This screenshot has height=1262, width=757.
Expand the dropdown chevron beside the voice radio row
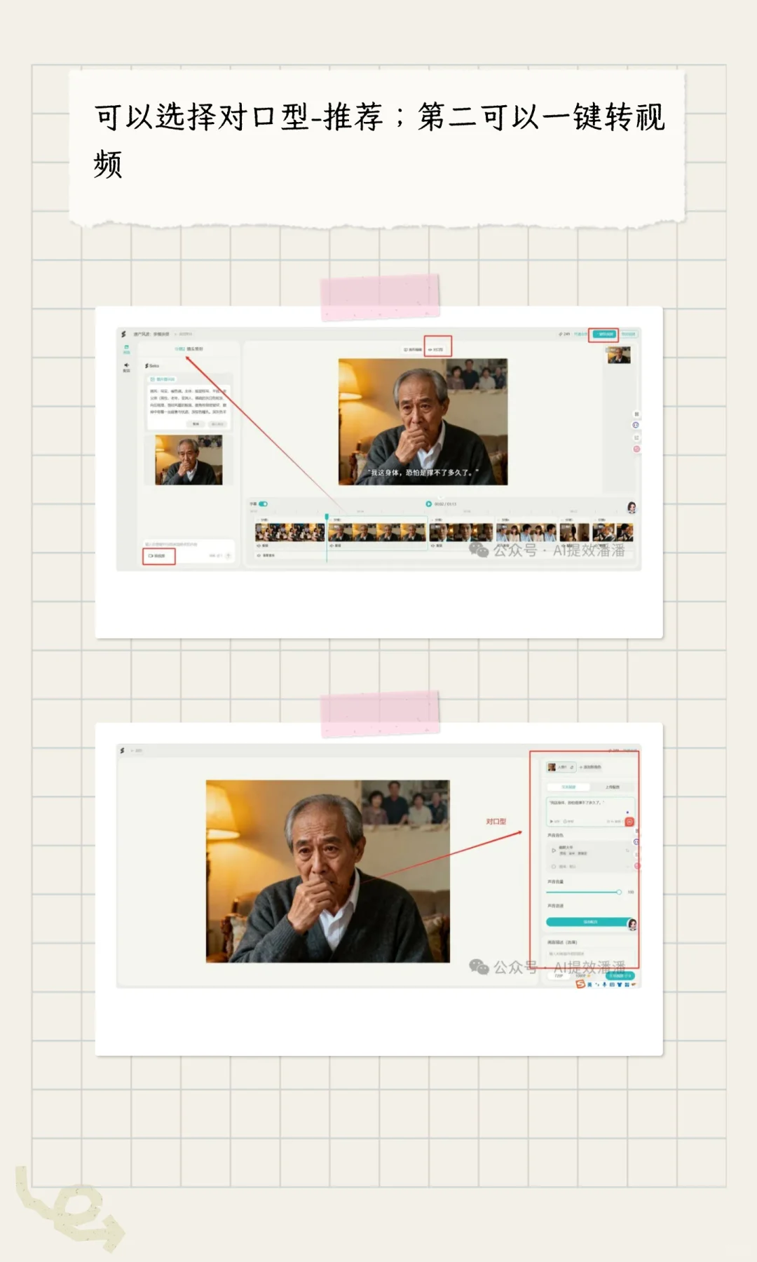pyautogui.click(x=628, y=867)
